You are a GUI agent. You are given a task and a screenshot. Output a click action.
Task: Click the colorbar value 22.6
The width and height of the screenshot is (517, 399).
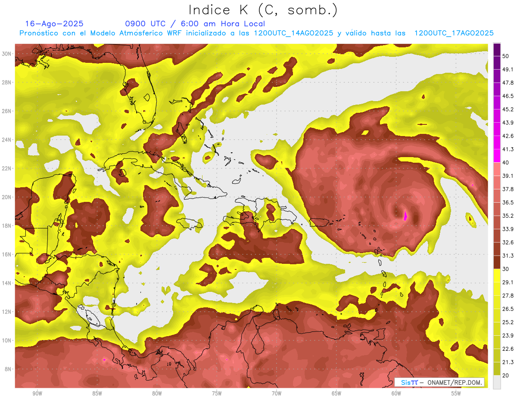pos(508,349)
